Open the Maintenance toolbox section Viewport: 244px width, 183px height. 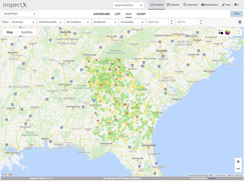pos(209,5)
